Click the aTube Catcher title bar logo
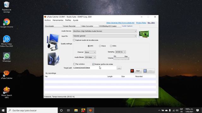Image resolution: width=202 pixels, height=113 pixels. point(45,17)
